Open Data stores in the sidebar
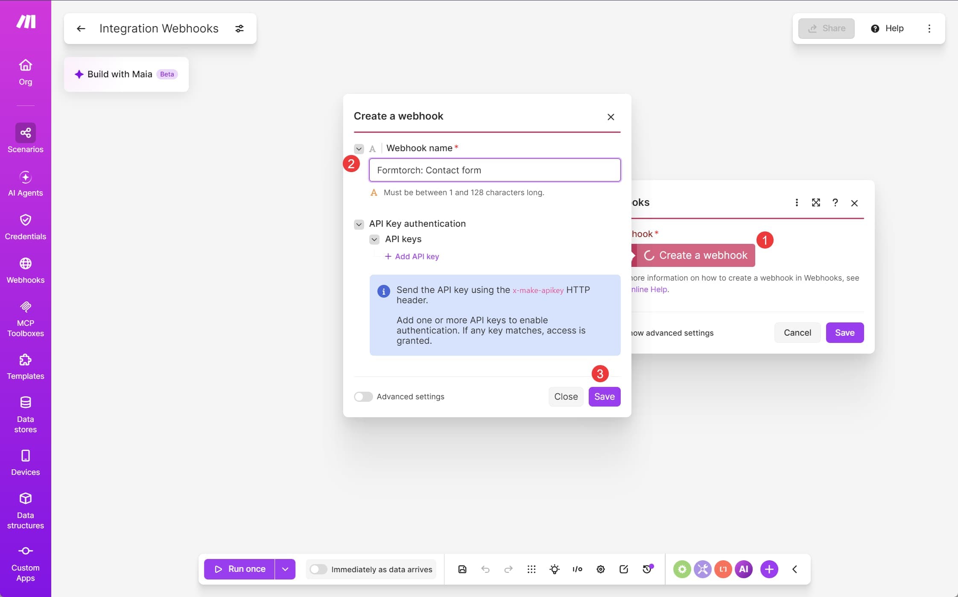The width and height of the screenshot is (958, 597). 25,415
